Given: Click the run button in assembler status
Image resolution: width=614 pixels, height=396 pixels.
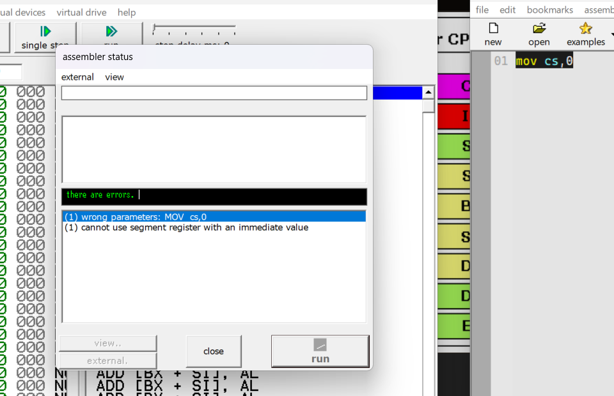Looking at the screenshot, I should click(320, 351).
